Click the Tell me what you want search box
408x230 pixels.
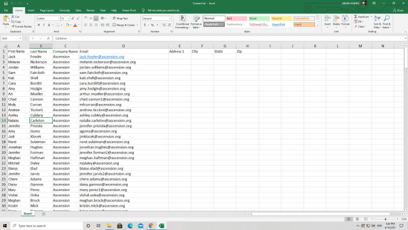[163, 10]
